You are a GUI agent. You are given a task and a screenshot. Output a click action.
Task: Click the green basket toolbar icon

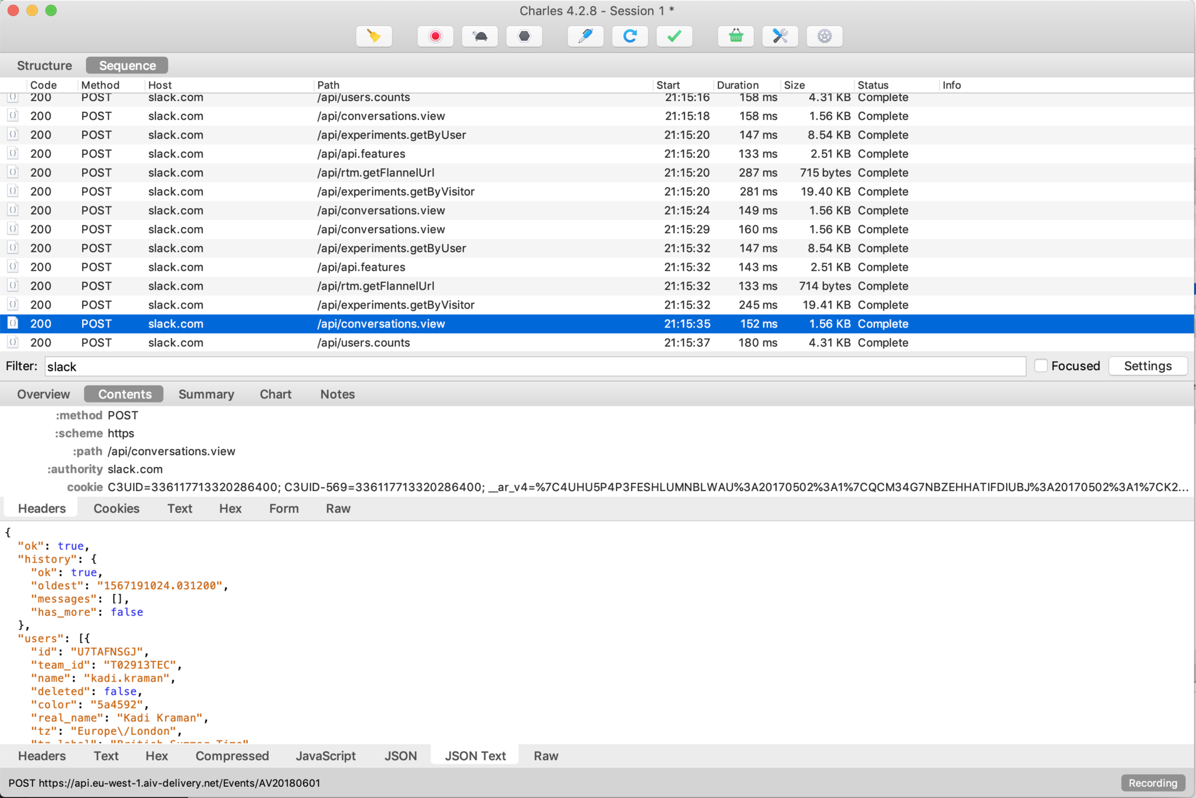click(735, 37)
